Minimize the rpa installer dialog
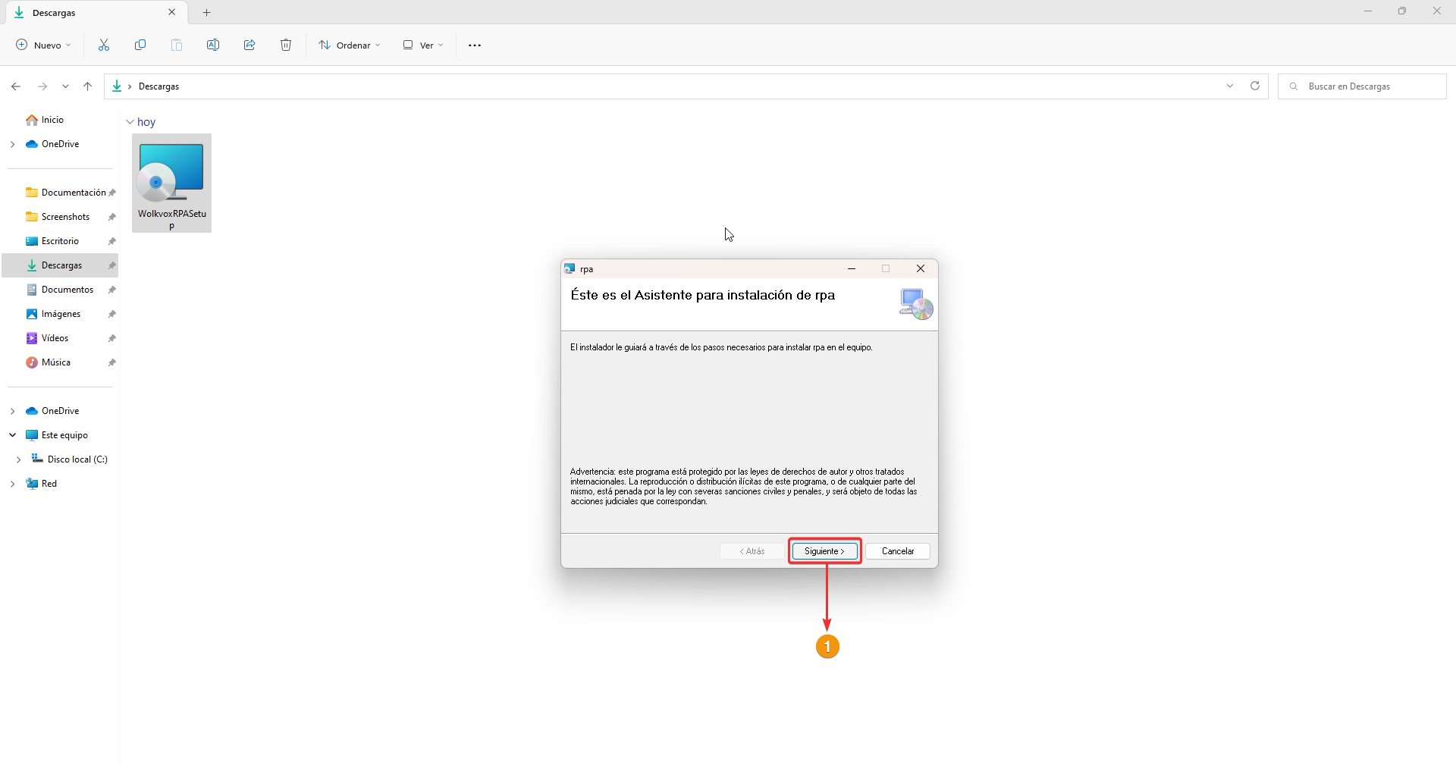The width and height of the screenshot is (1456, 765). [x=852, y=268]
